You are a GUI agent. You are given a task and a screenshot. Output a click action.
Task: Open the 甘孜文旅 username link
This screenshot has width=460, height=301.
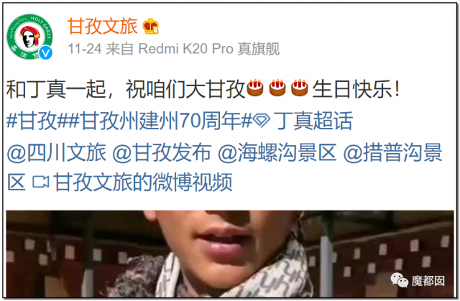[x=103, y=26]
